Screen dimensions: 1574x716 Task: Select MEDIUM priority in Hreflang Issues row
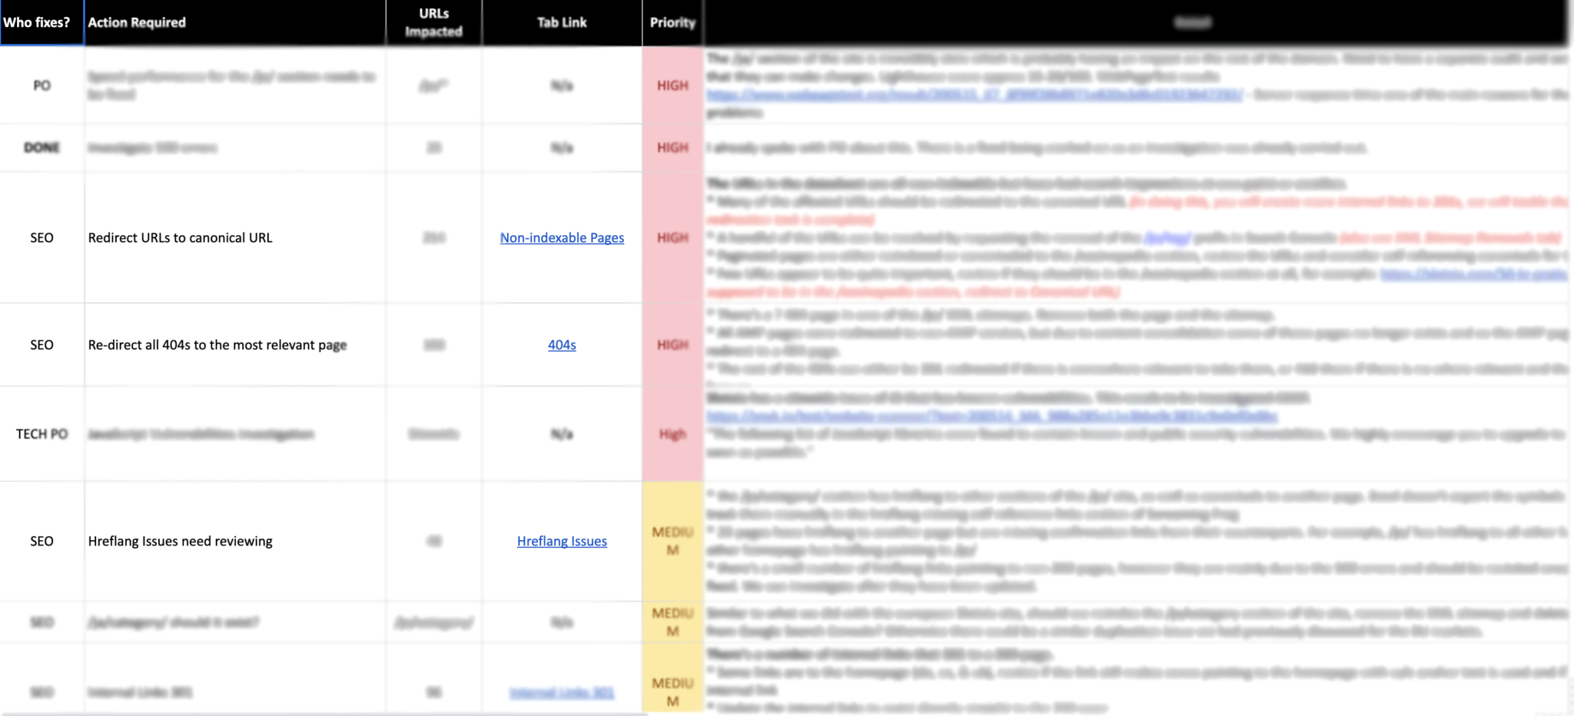[672, 541]
